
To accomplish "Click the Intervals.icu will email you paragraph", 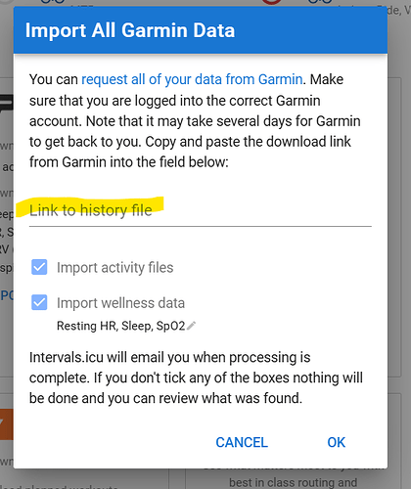I will pos(196,378).
